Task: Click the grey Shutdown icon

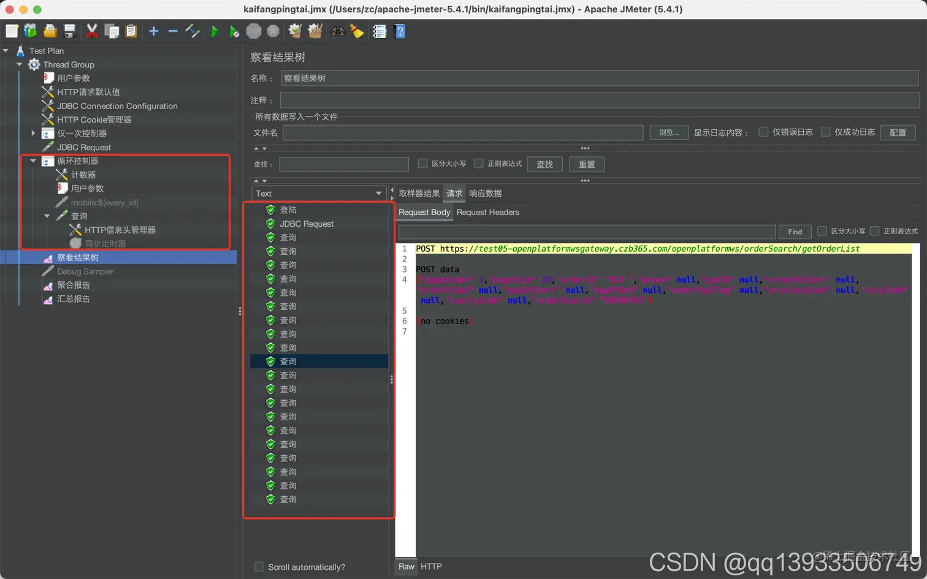Action: click(x=273, y=31)
